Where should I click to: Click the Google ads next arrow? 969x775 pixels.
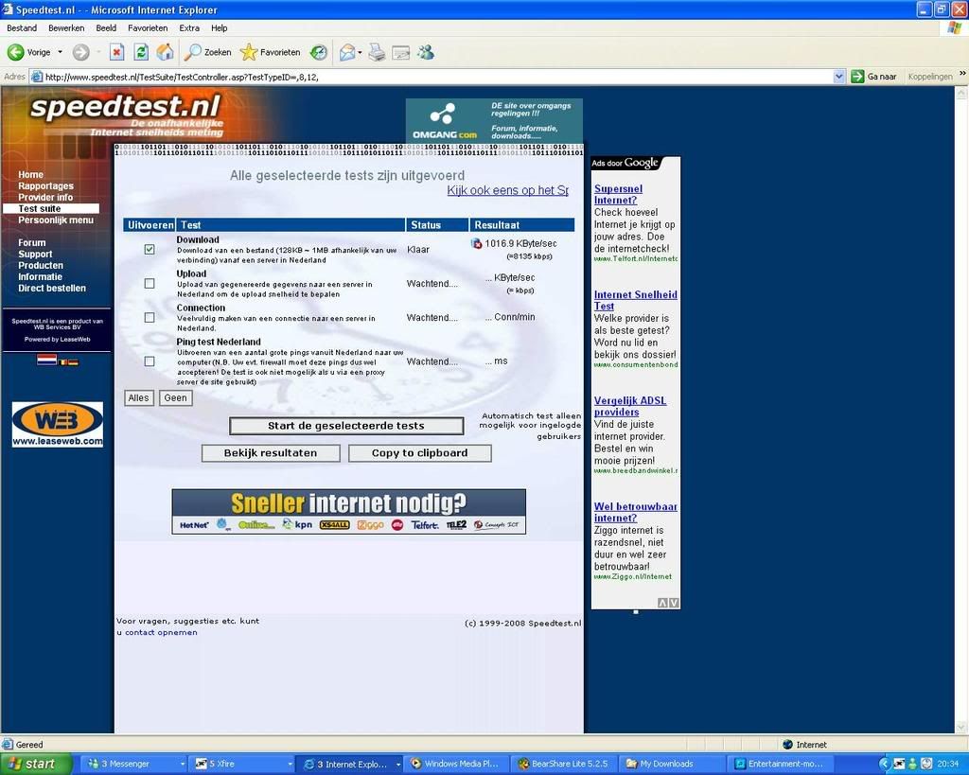click(674, 603)
